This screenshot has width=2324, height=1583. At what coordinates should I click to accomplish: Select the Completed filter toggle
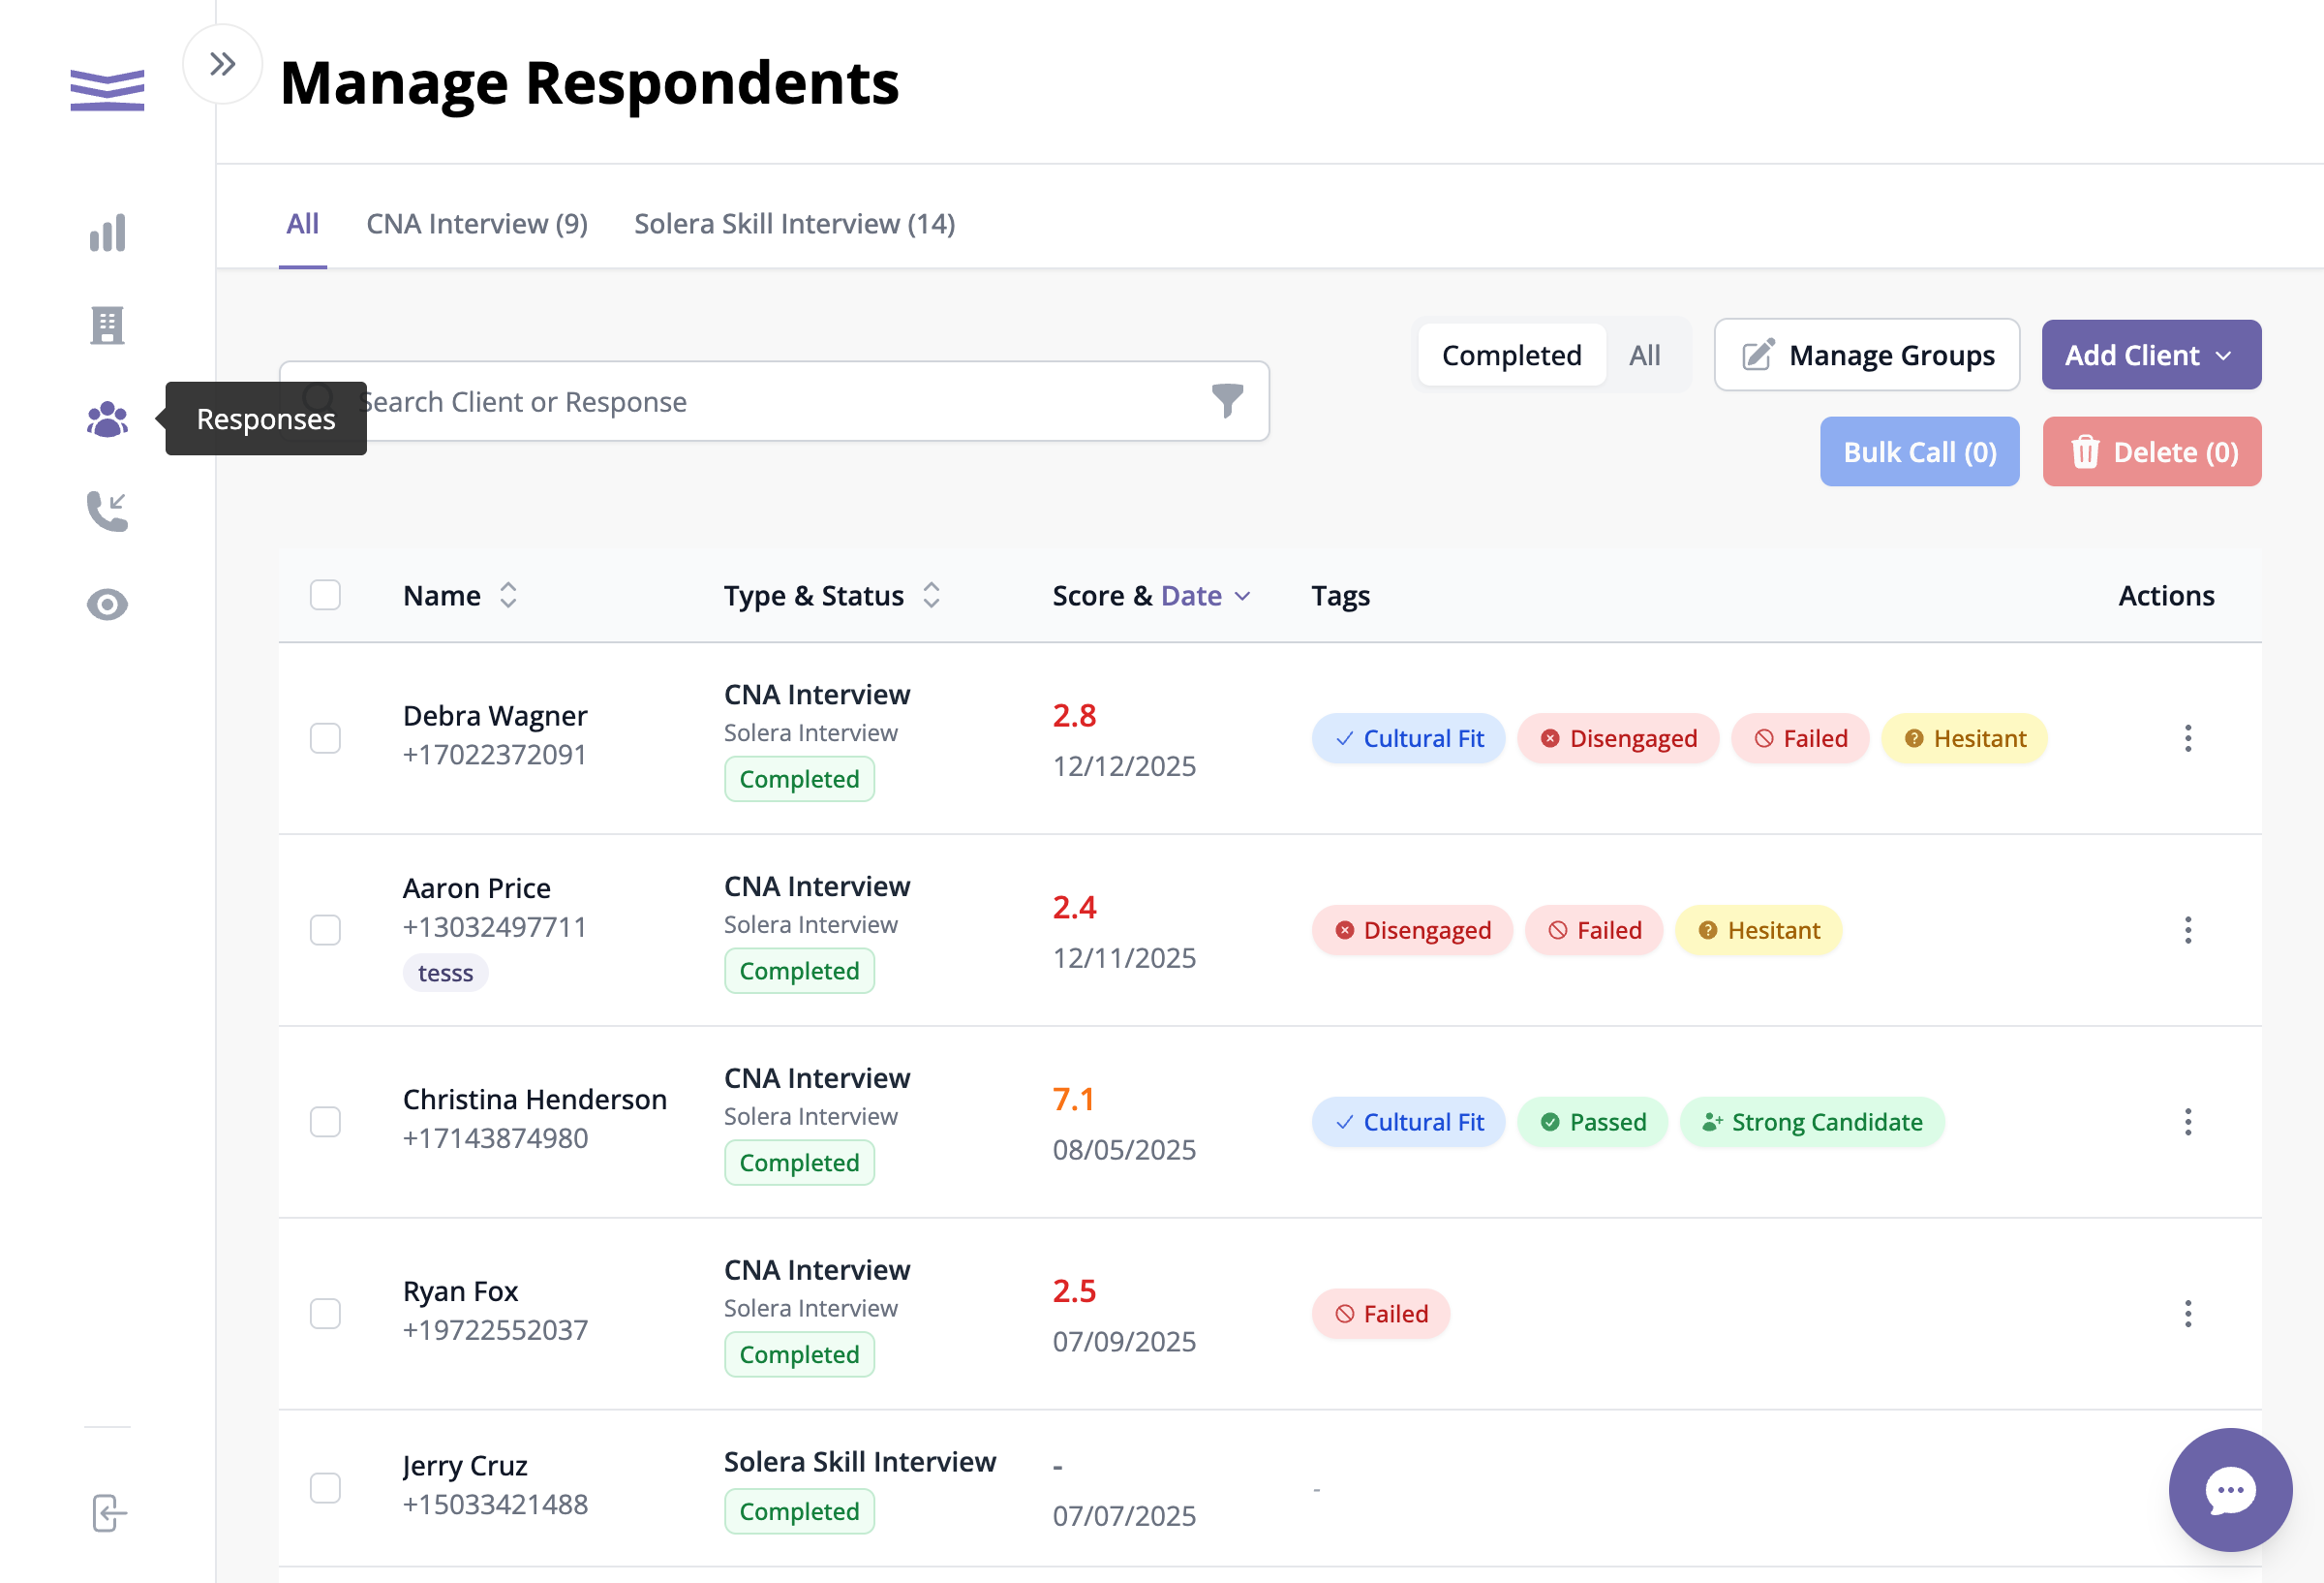tap(1511, 356)
